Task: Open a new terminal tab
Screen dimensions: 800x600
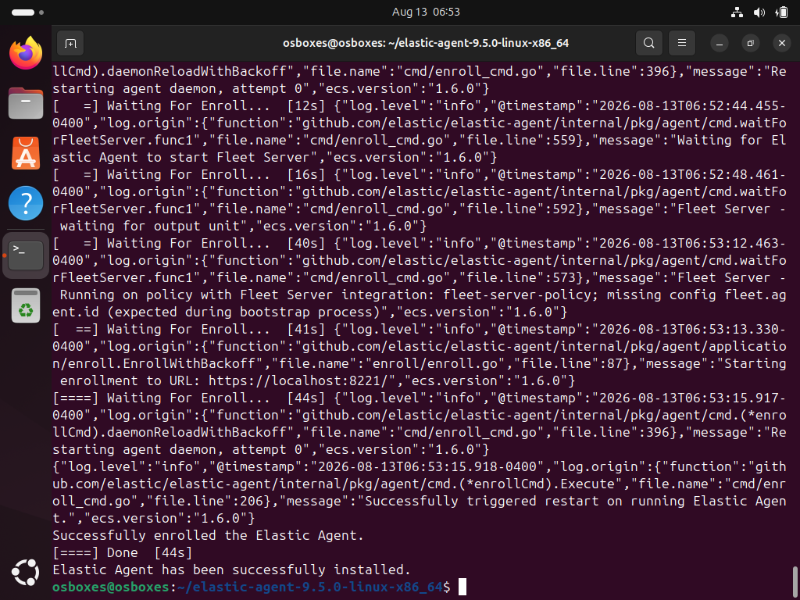Action: 70,43
